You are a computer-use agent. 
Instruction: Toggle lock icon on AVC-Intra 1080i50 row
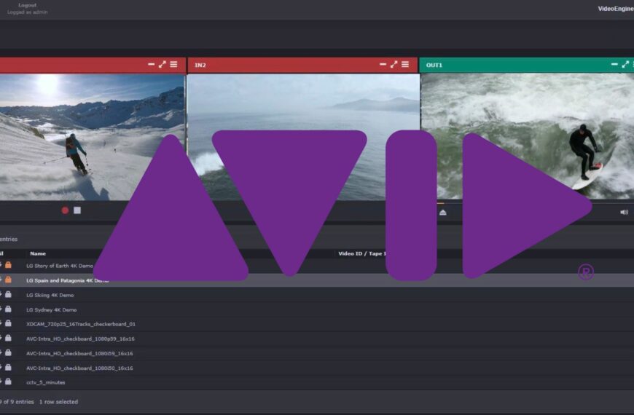point(8,368)
